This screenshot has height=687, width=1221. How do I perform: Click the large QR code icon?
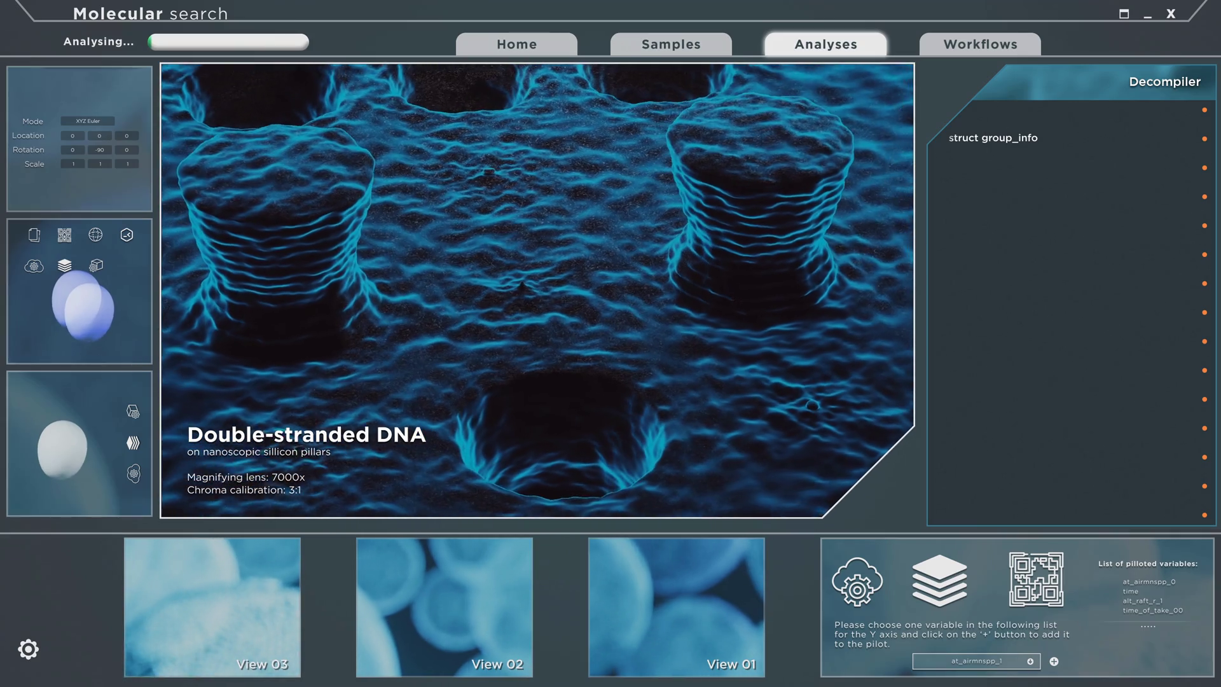point(1036,579)
